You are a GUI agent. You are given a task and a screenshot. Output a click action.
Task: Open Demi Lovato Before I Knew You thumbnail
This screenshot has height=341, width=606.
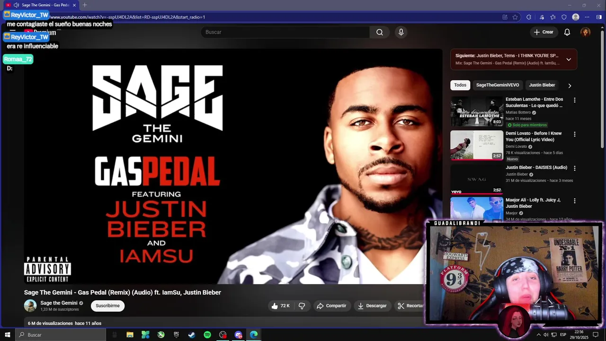(477, 145)
